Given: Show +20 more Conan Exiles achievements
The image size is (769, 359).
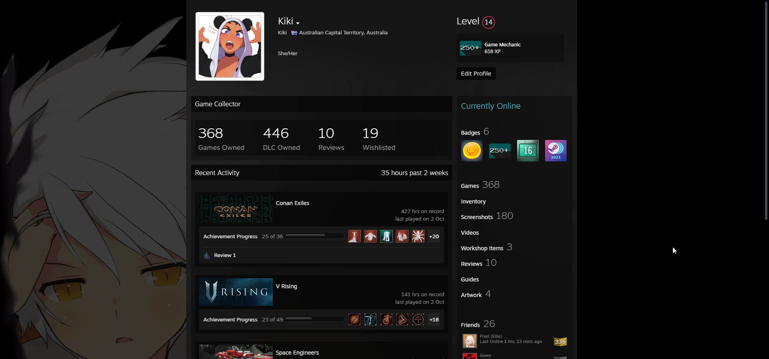Looking at the screenshot, I should (x=434, y=236).
